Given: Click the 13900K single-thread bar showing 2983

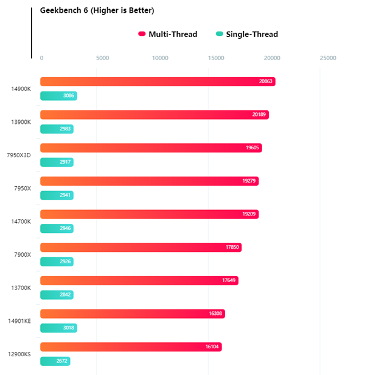Looking at the screenshot, I should 57,129.
